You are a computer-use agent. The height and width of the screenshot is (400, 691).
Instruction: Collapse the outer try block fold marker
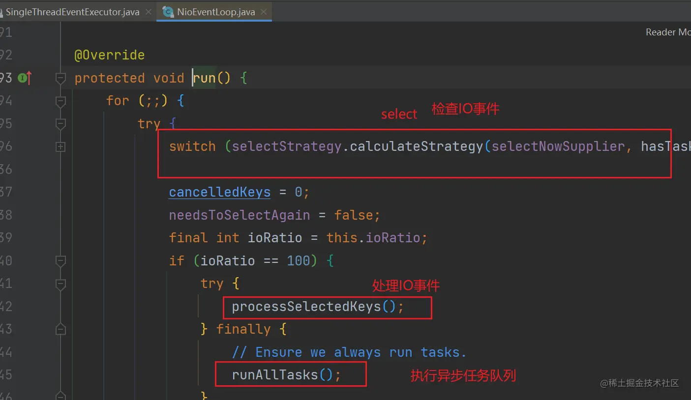pos(60,123)
